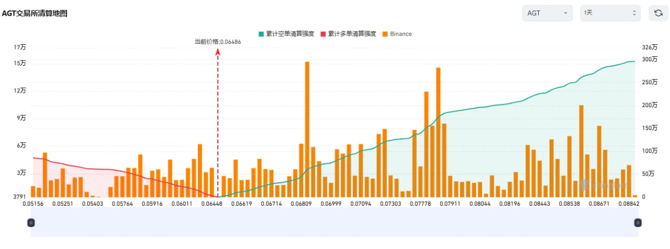Click the data zoom range bar
Viewport: 670px width, 249px height.
click(334, 222)
